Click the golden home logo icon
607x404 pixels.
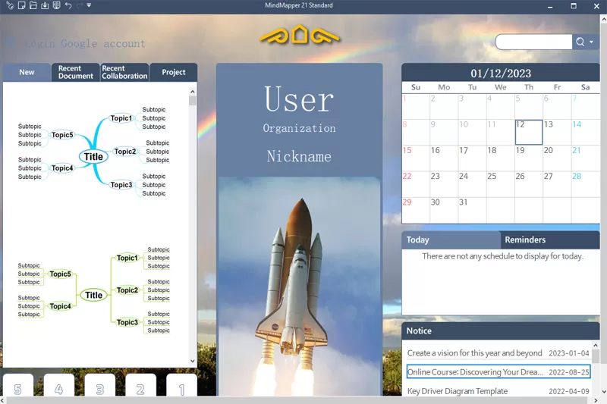pos(300,35)
